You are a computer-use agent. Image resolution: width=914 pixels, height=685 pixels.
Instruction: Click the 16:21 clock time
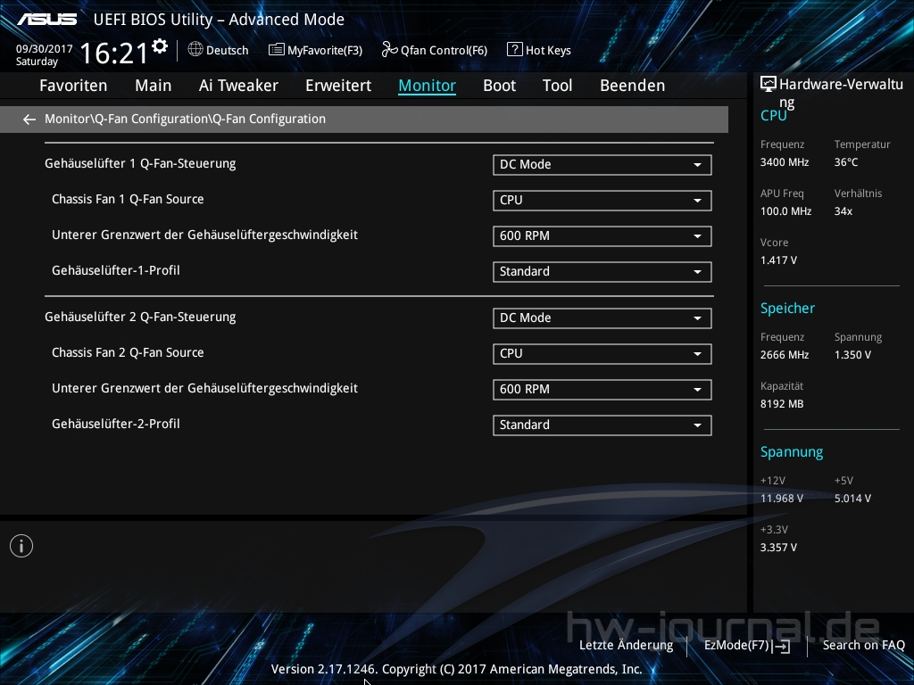point(113,53)
